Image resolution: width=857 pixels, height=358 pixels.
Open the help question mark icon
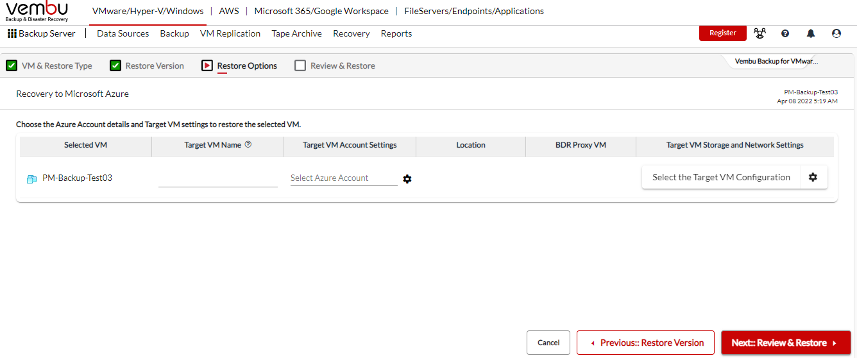(785, 33)
